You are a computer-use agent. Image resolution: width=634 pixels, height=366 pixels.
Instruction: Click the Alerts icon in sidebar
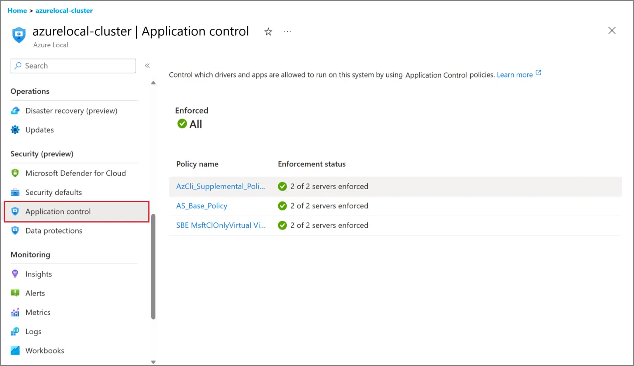pyautogui.click(x=15, y=293)
